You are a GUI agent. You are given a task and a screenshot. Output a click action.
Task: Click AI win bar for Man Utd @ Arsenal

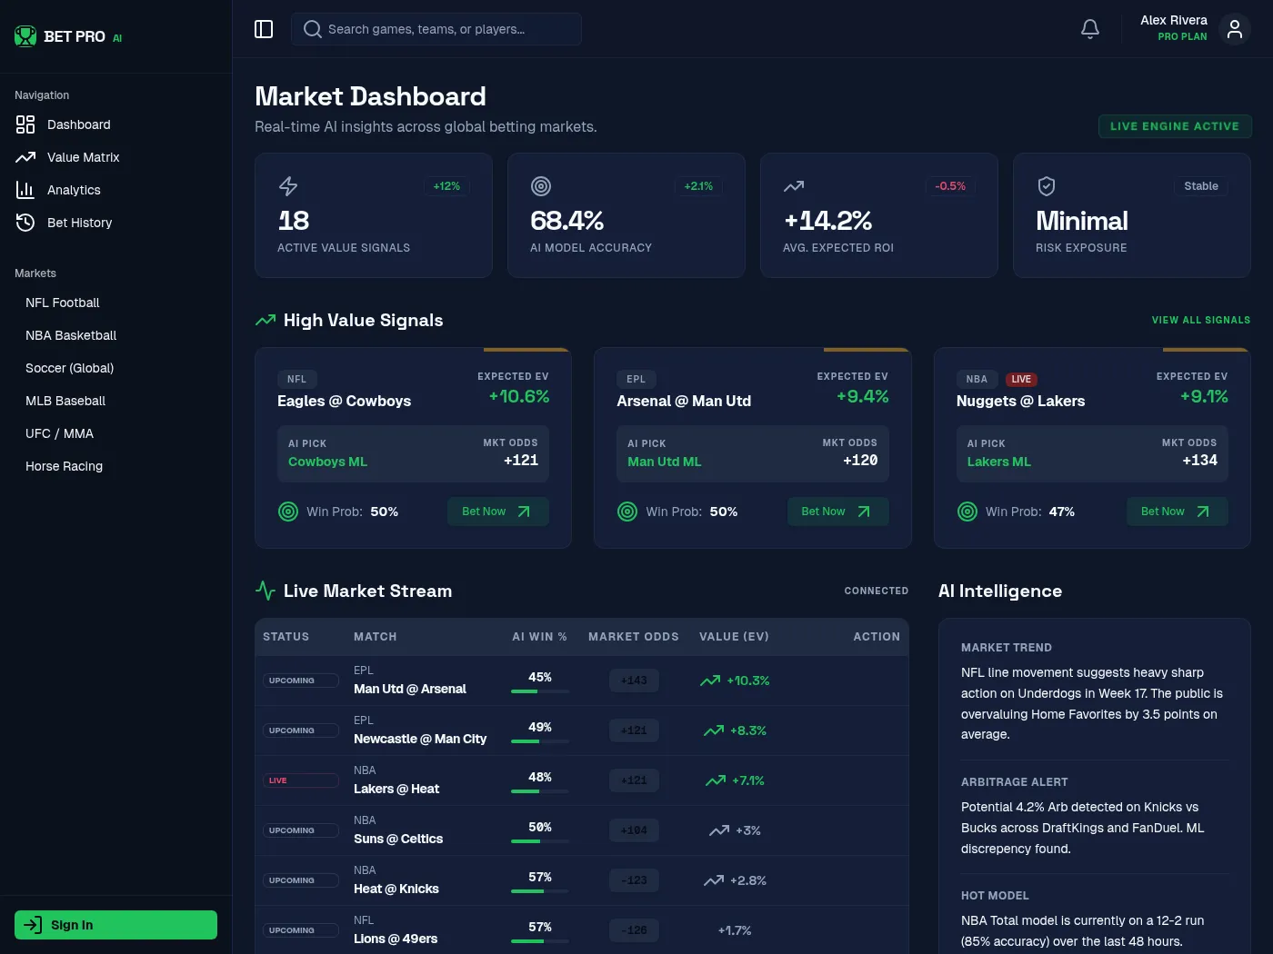(x=540, y=691)
